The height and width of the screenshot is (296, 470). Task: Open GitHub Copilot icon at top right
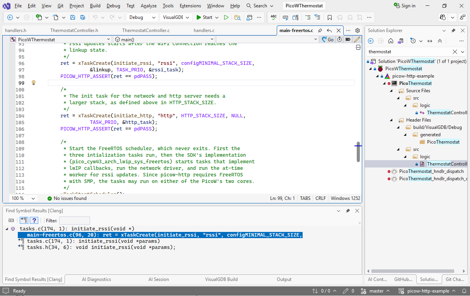tap(443, 17)
